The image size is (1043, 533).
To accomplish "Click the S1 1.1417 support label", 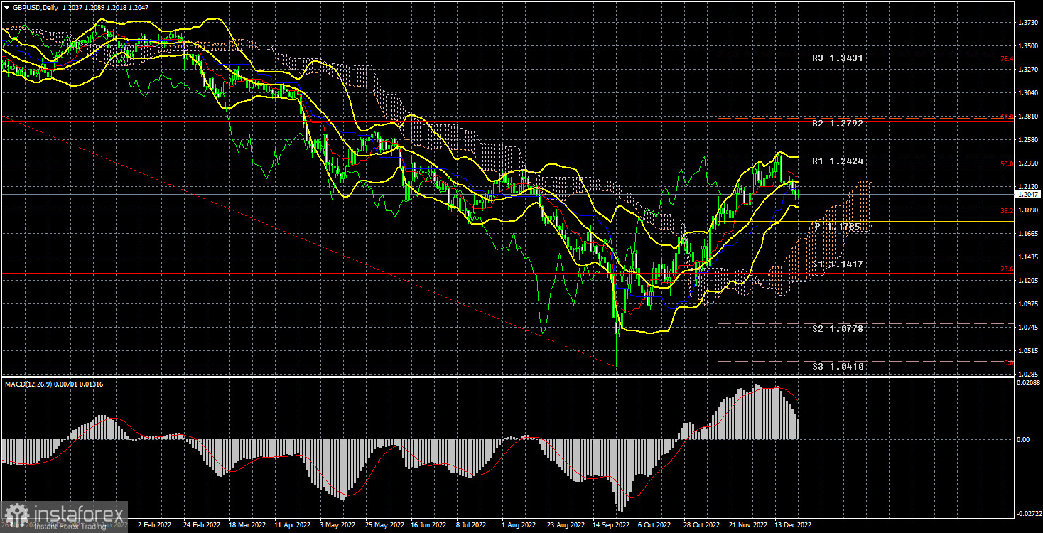I will coord(838,264).
